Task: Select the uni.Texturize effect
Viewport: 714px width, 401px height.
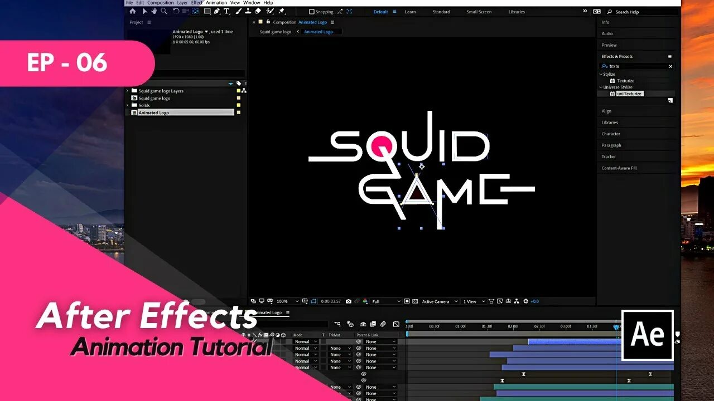Action: click(x=629, y=94)
